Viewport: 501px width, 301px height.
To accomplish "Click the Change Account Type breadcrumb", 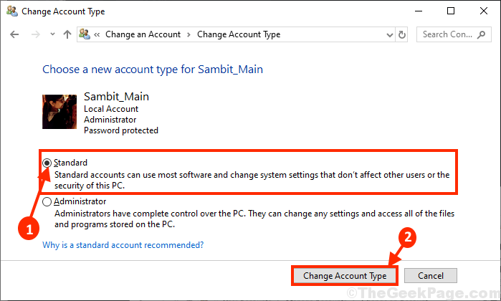I will click(x=239, y=34).
